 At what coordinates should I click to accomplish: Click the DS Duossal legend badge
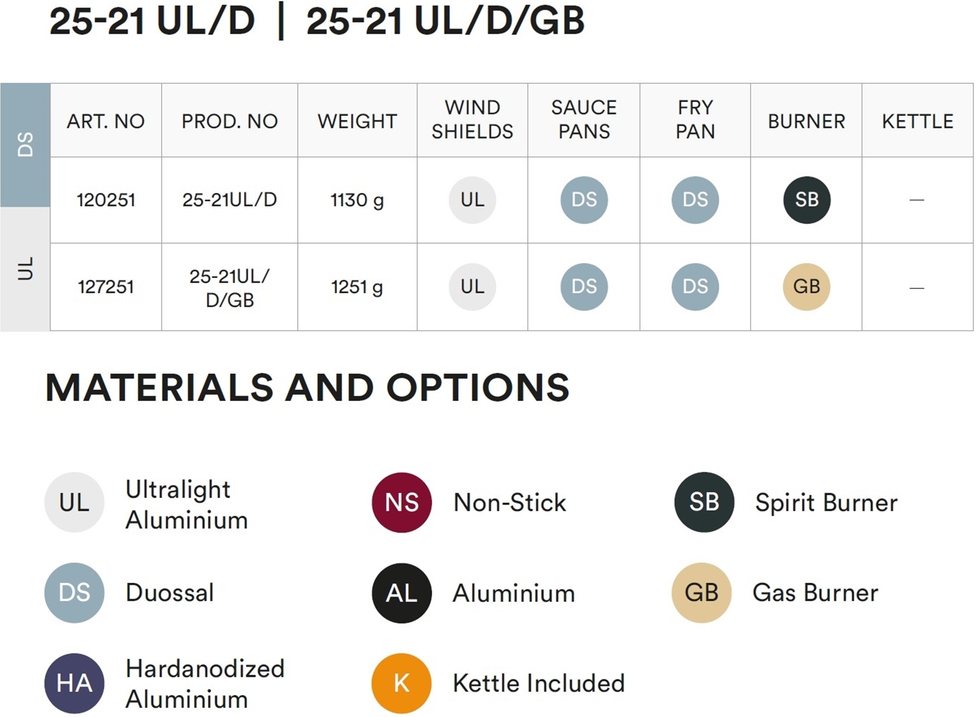tap(74, 593)
